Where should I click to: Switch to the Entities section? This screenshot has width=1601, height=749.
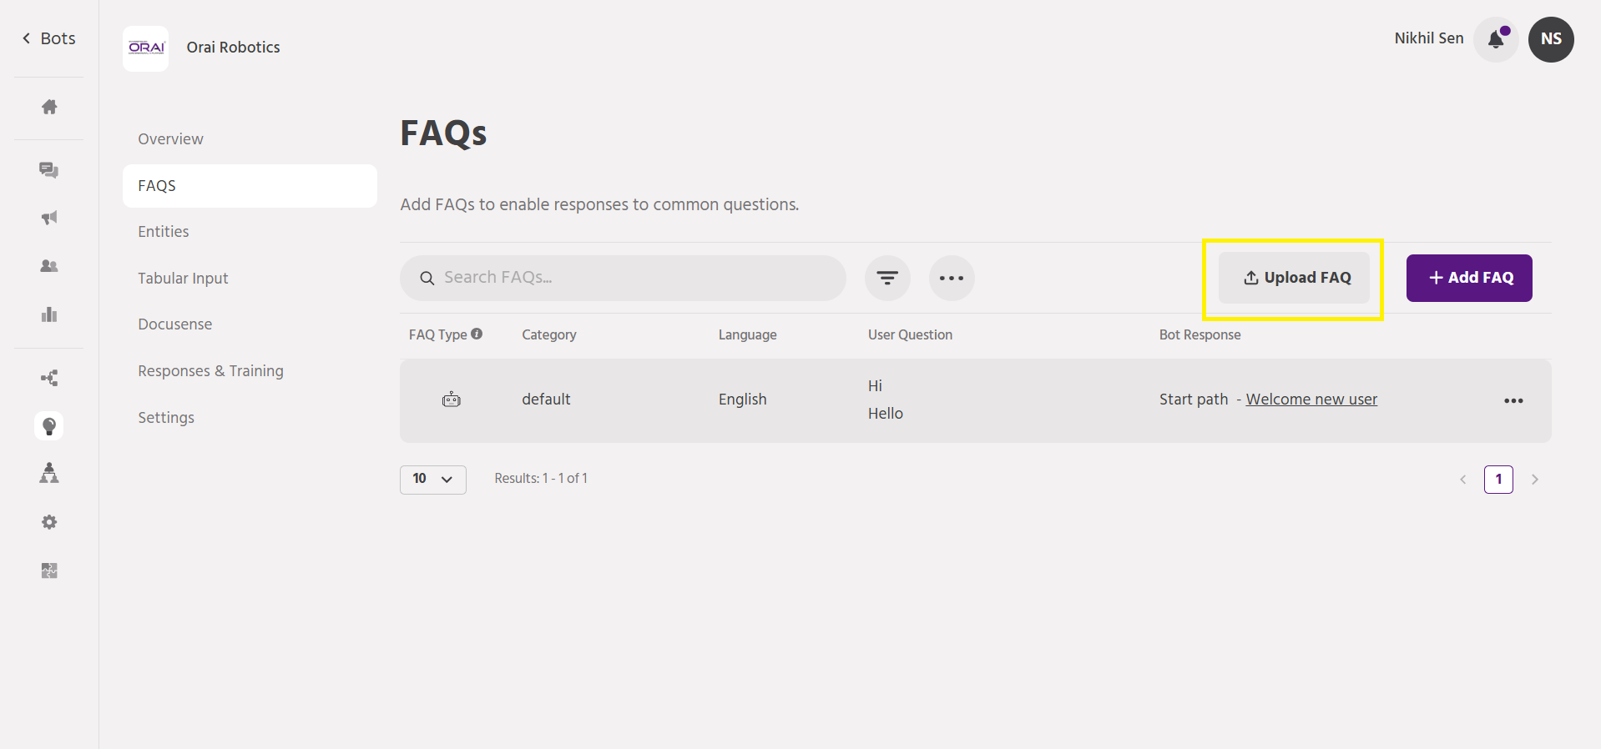pos(164,232)
